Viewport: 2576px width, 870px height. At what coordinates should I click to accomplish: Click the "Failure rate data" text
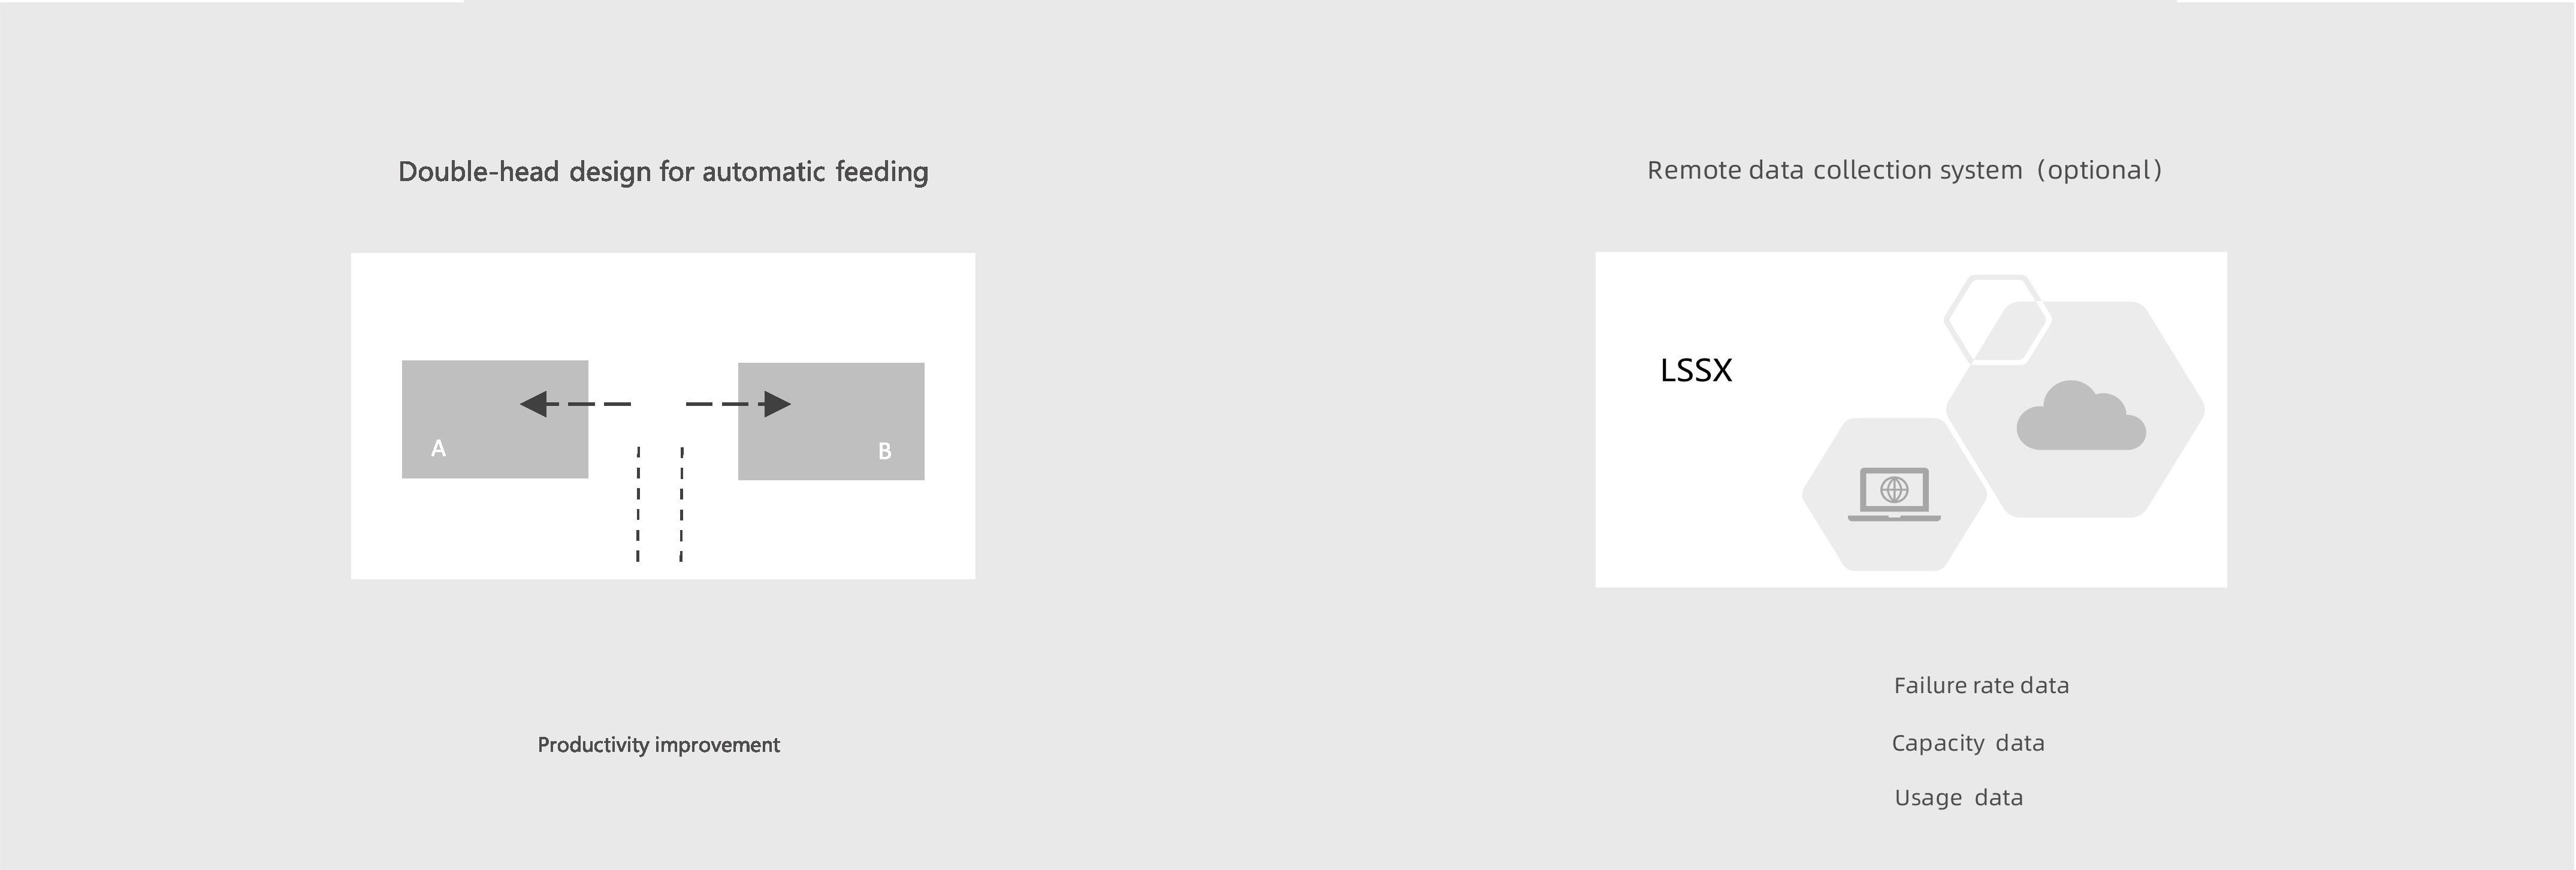1981,686
